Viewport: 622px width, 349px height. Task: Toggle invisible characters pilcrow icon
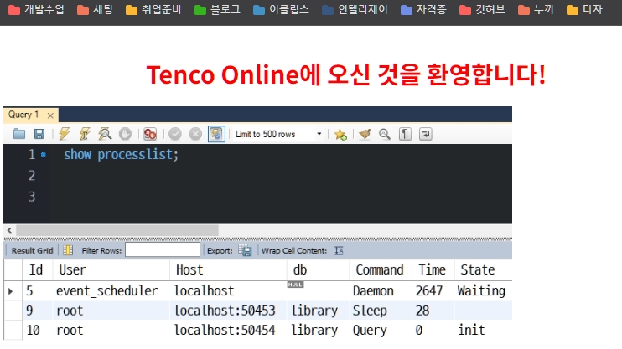click(405, 134)
